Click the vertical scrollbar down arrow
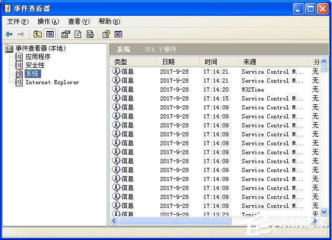 324,212
